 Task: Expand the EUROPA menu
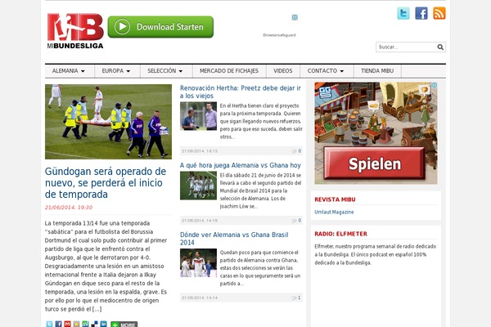click(x=117, y=71)
